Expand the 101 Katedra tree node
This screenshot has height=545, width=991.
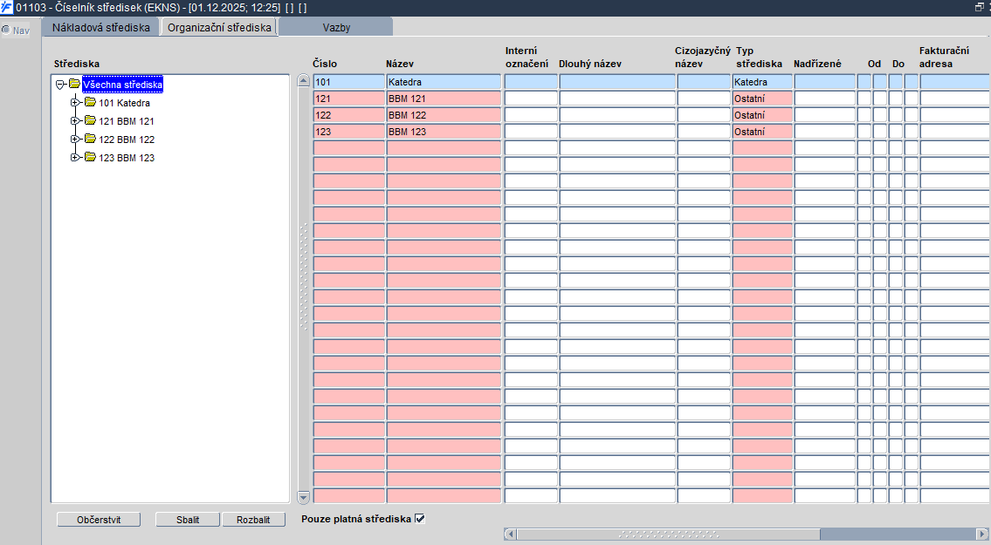coord(75,102)
